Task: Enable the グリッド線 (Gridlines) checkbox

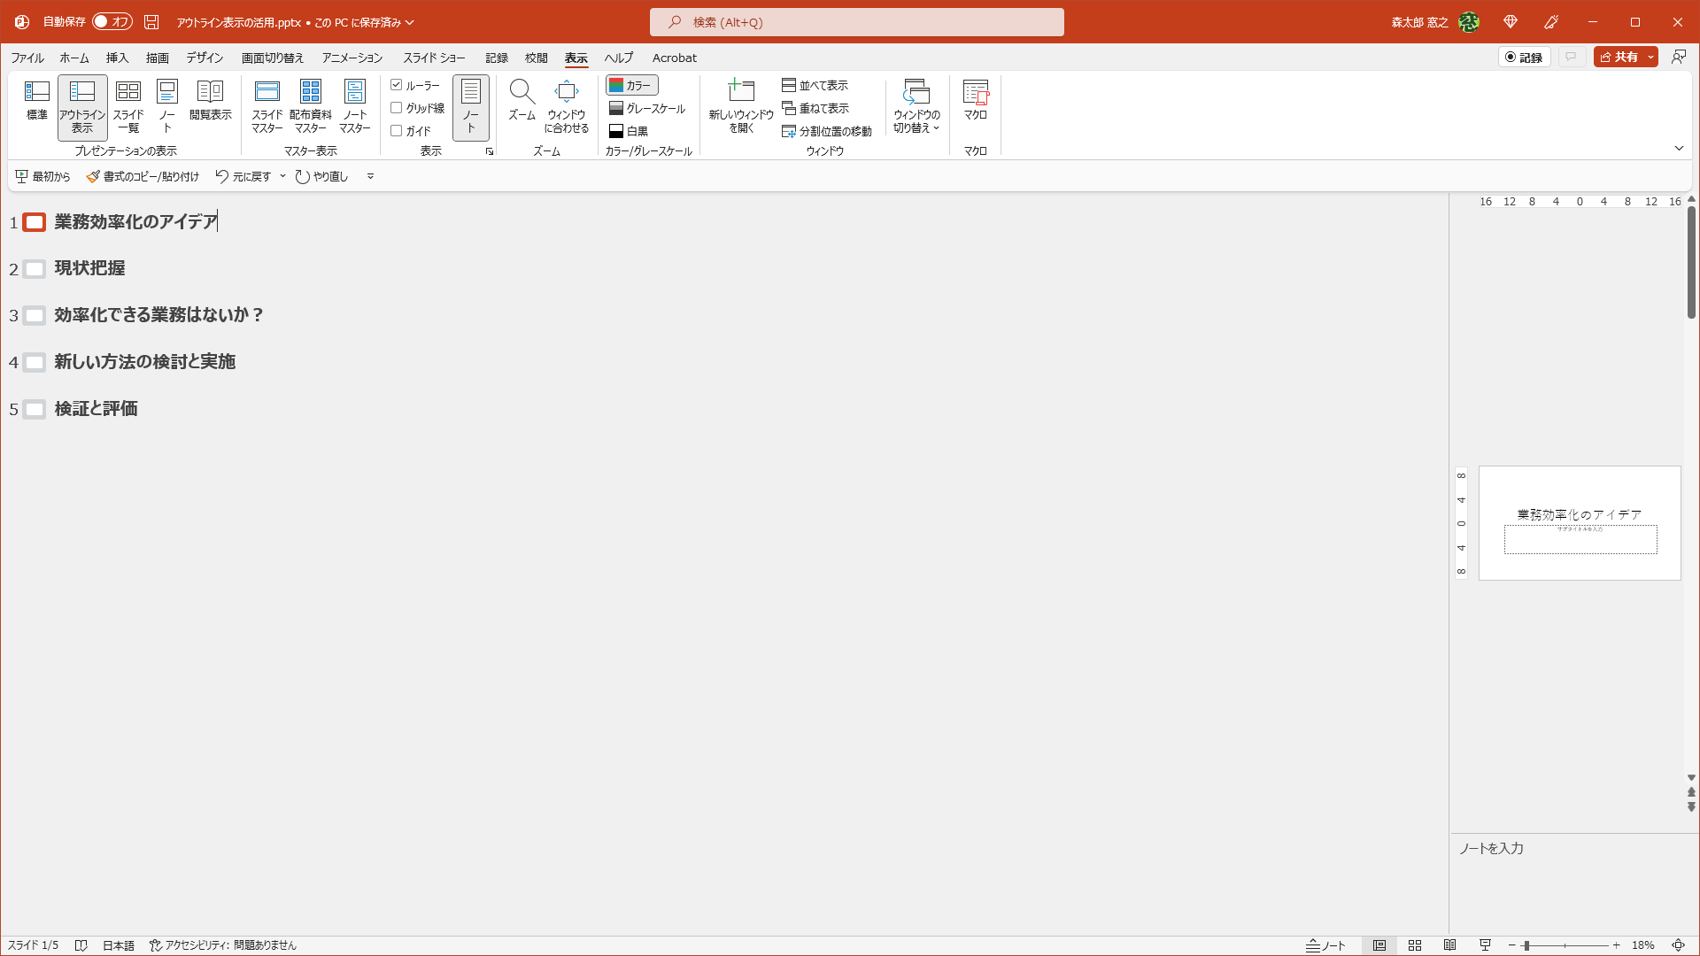Action: click(x=397, y=108)
